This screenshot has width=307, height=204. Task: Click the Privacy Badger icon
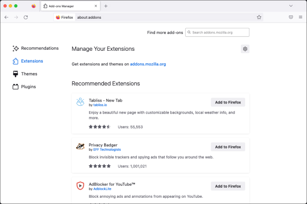80,147
